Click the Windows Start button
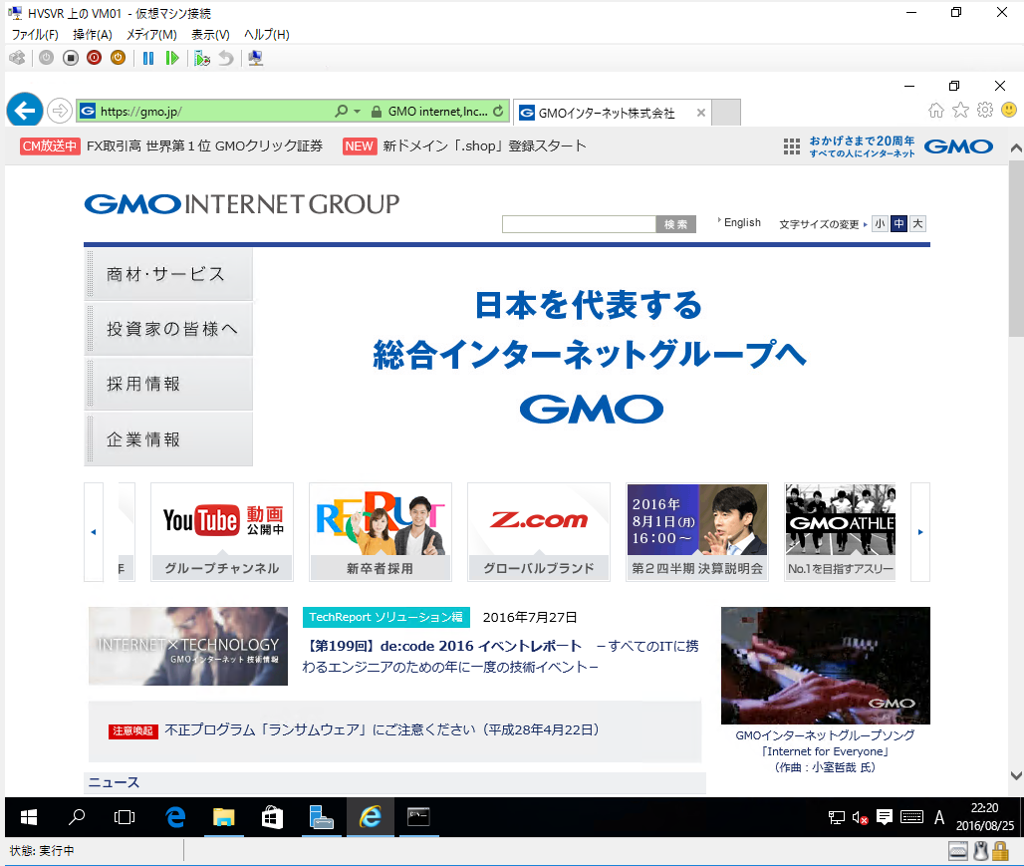This screenshot has width=1024, height=866. (x=29, y=817)
